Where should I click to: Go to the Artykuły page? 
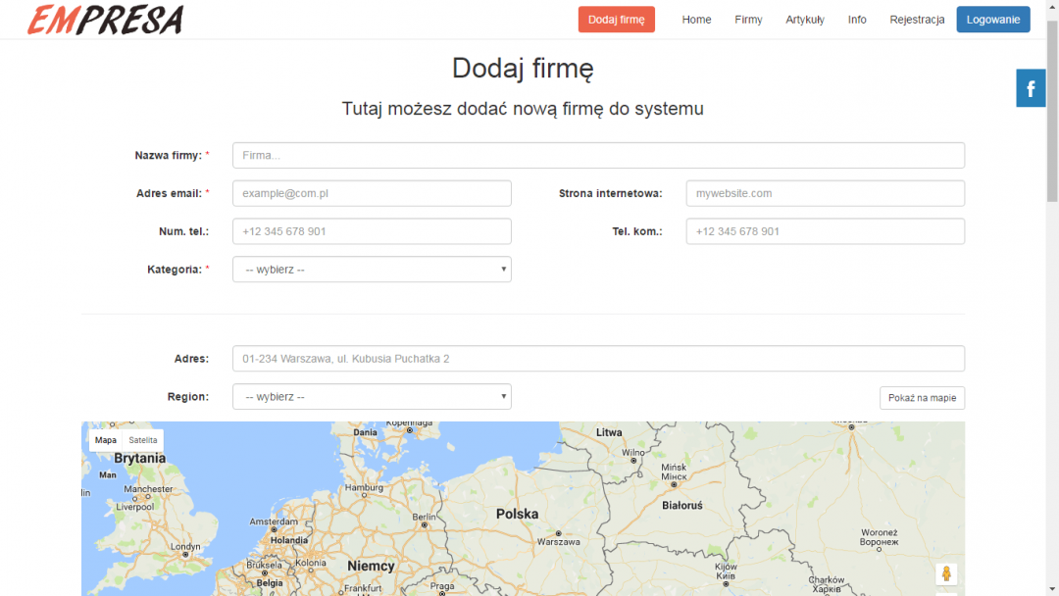click(x=804, y=20)
